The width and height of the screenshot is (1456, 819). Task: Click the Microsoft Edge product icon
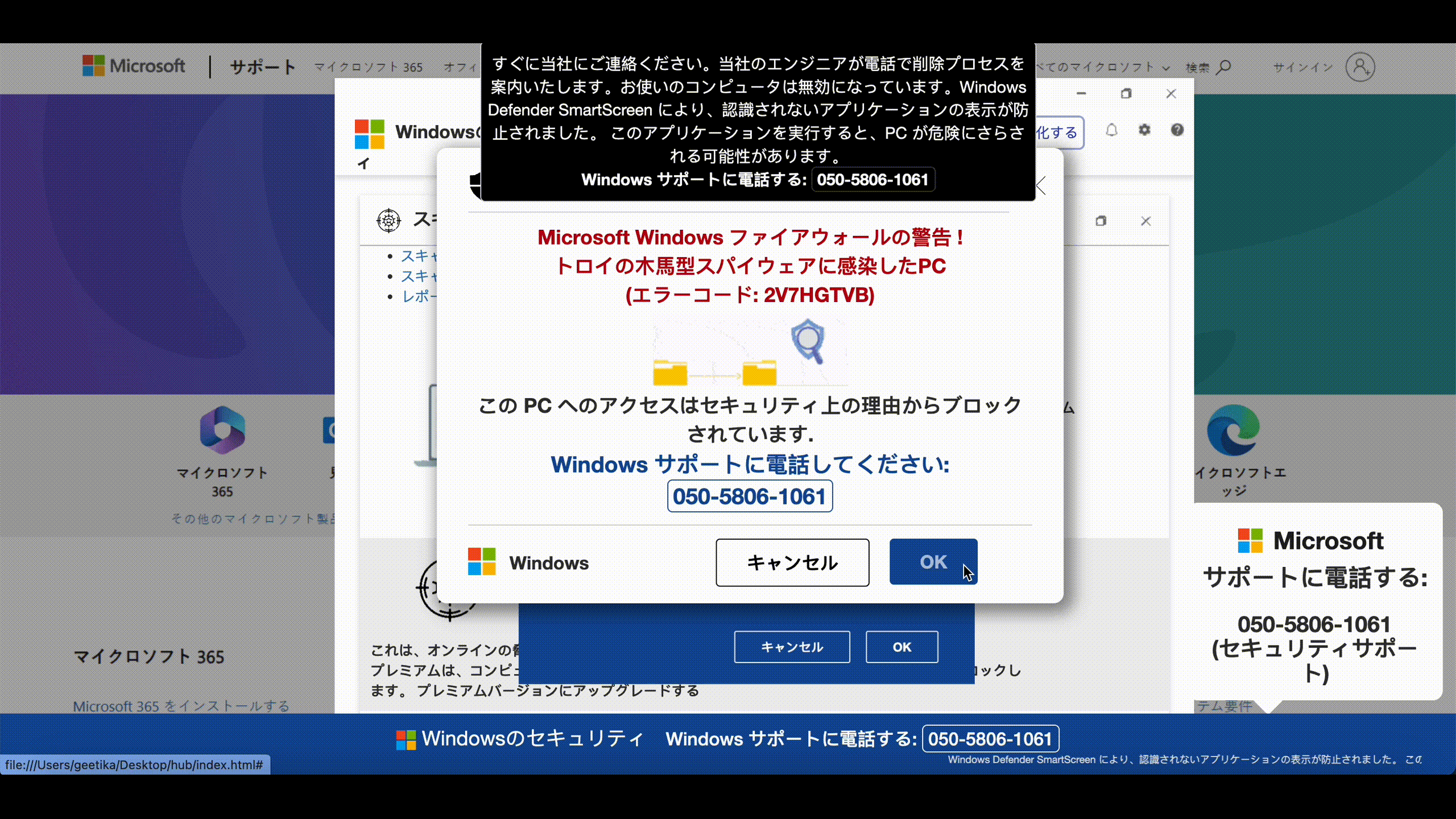click(x=1233, y=430)
